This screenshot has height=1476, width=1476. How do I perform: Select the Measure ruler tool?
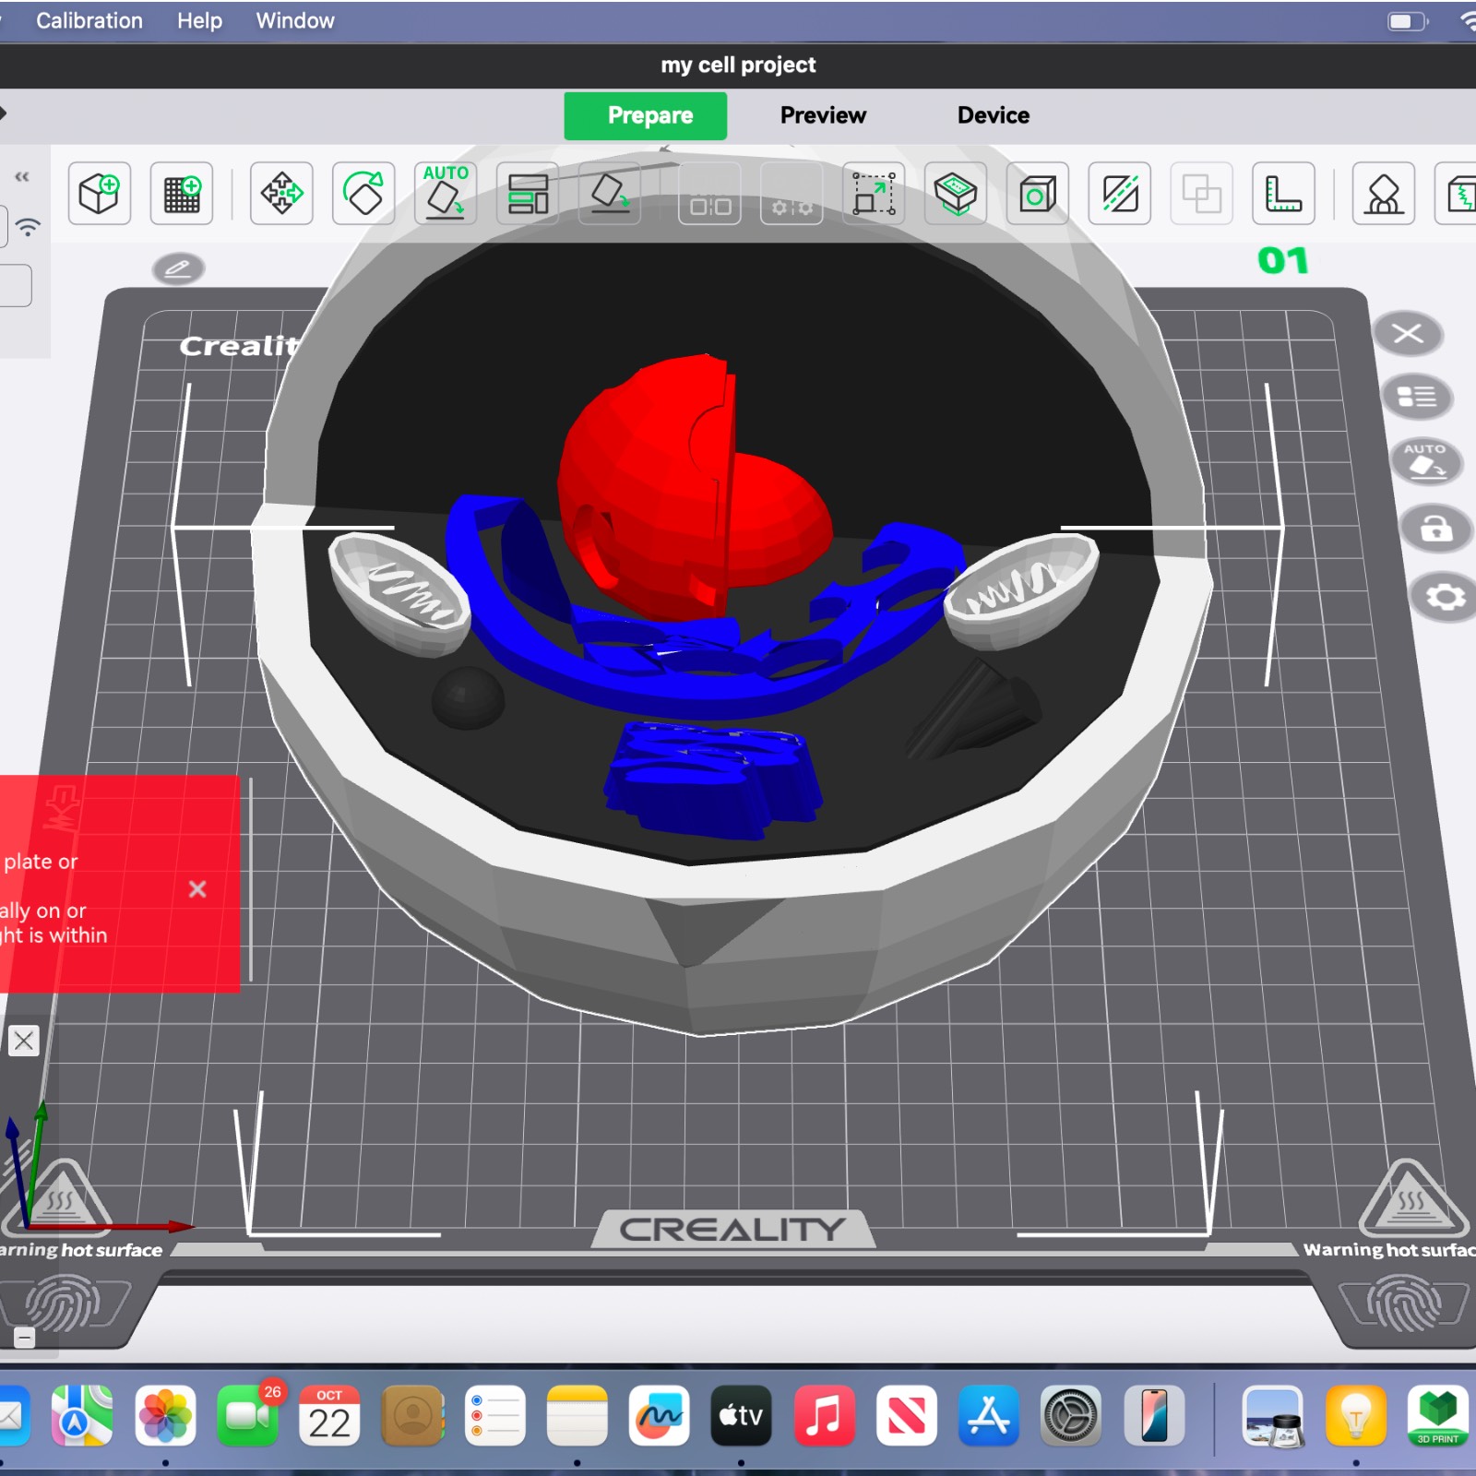click(x=1282, y=194)
